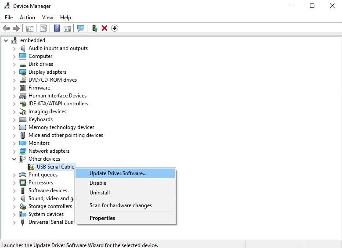
Task: Open the View menu
Action: [47, 18]
